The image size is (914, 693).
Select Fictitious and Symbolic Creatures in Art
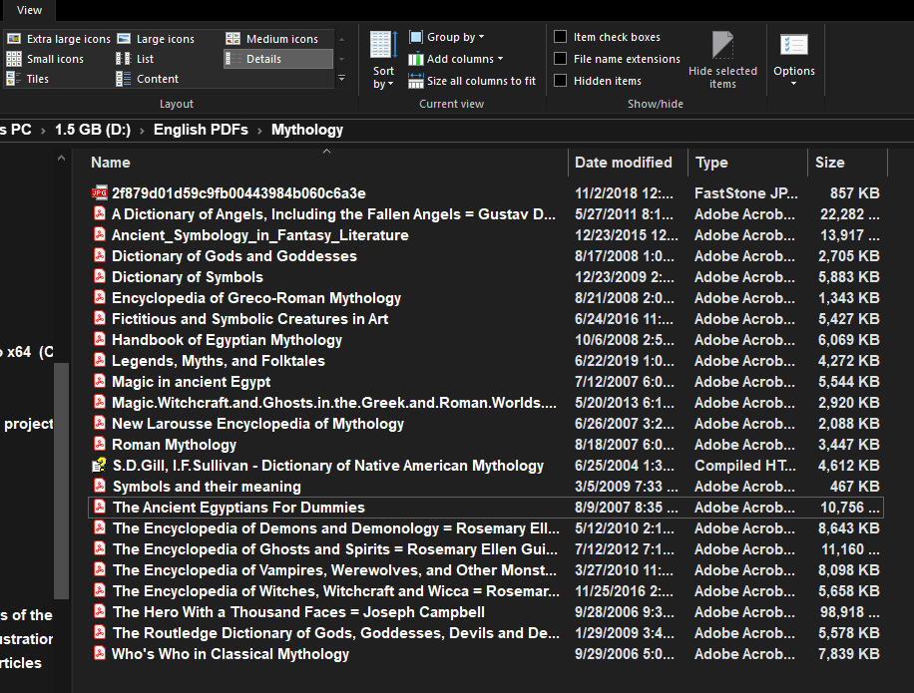click(486, 318)
